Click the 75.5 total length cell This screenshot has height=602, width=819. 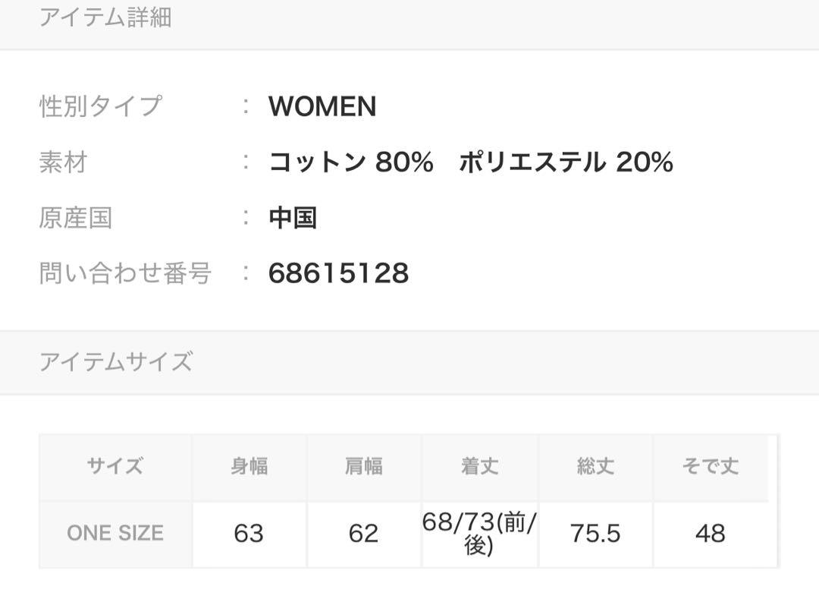click(x=595, y=533)
